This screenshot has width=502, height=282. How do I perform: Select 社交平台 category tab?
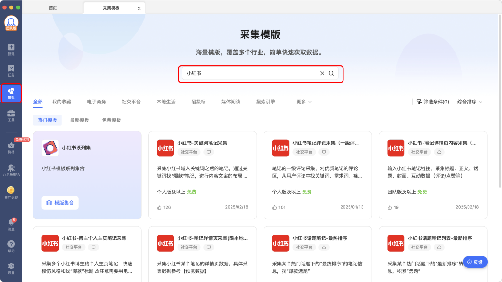coord(131,102)
